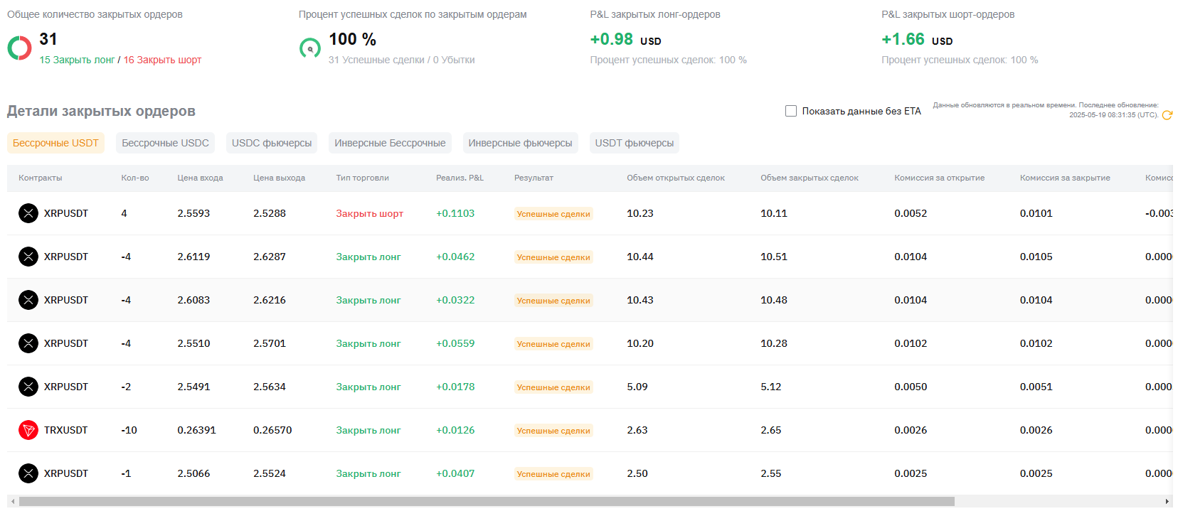Viewport: 1178px width, 516px height.
Task: Click the +0.98 USD long P&L value
Action: tap(625, 39)
